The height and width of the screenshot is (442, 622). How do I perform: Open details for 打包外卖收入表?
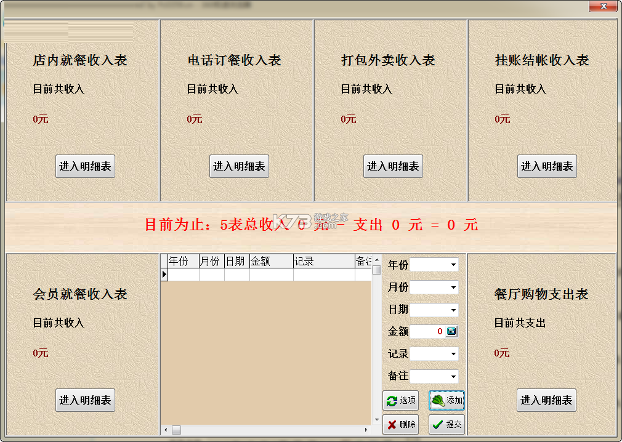click(x=393, y=166)
